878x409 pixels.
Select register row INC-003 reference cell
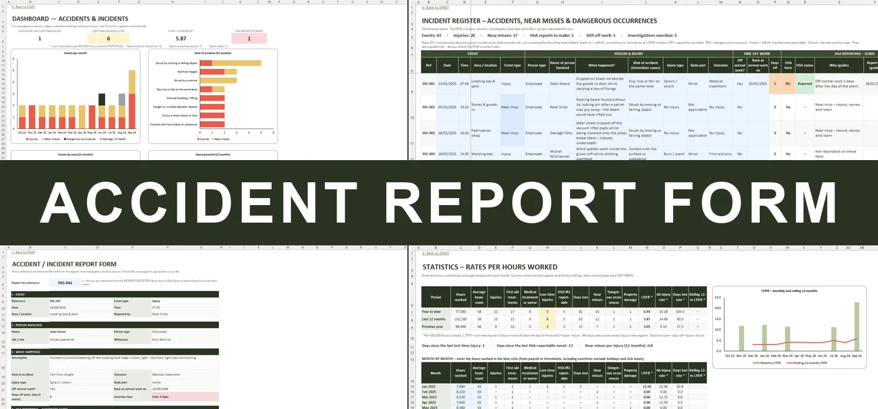pyautogui.click(x=429, y=133)
